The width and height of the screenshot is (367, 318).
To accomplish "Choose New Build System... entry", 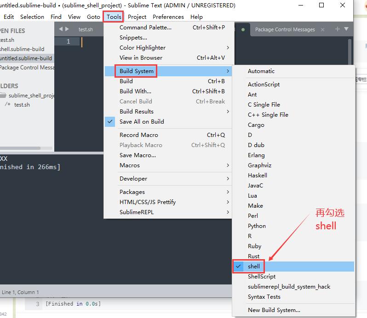I will (293, 310).
